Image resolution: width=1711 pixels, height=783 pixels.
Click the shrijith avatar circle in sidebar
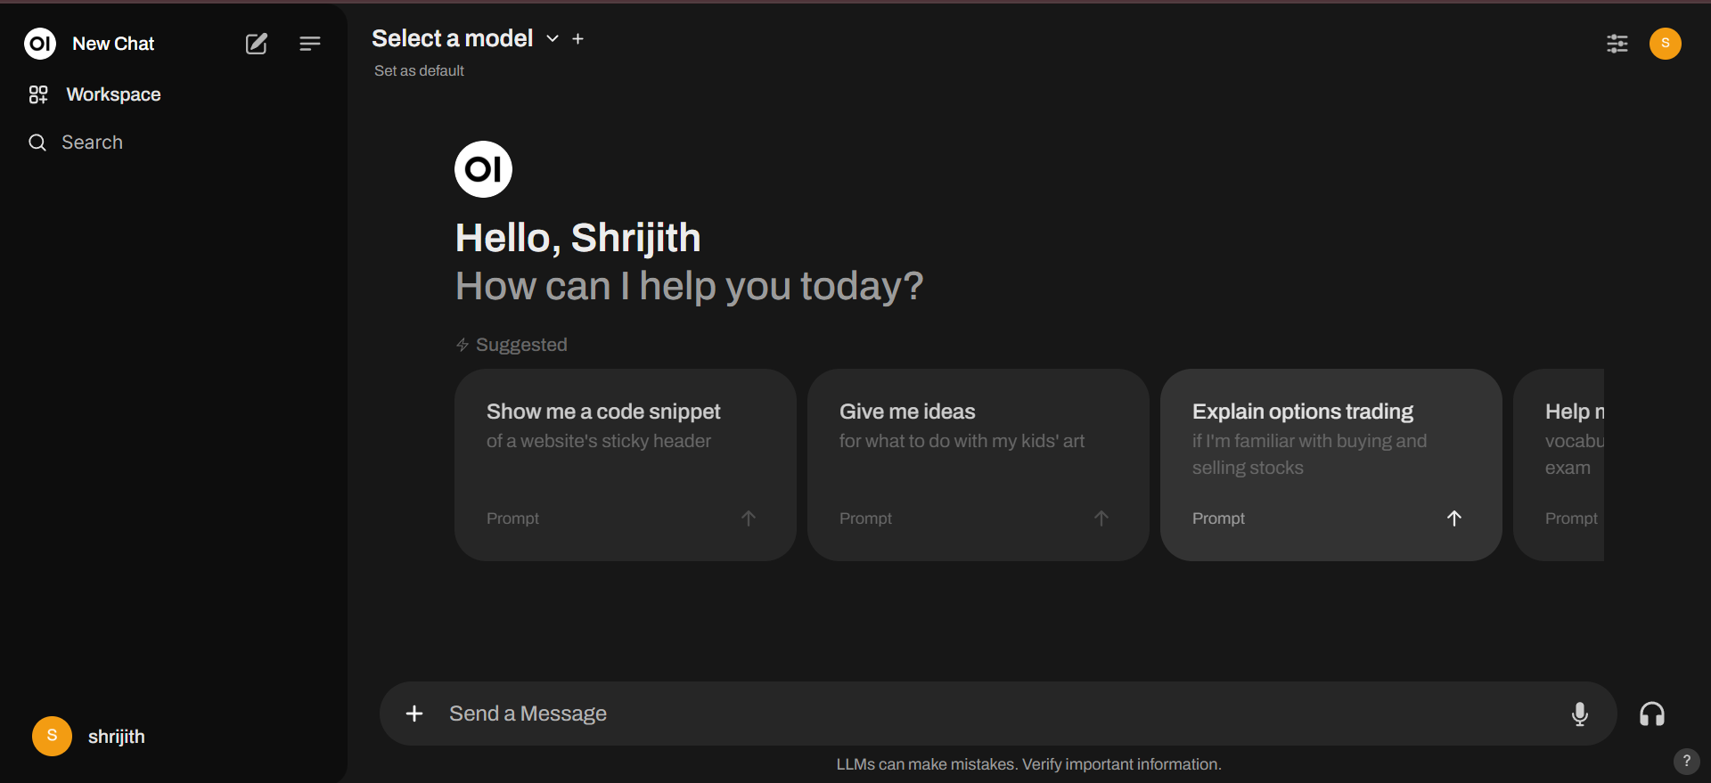52,737
